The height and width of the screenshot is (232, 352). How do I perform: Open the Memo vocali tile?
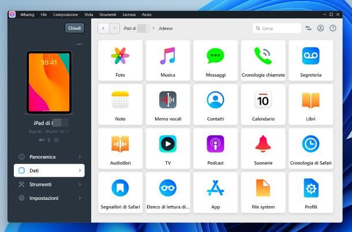(168, 105)
